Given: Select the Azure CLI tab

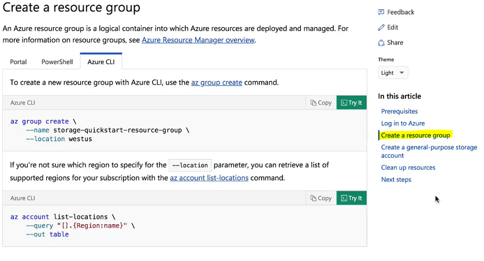Looking at the screenshot, I should (101, 62).
